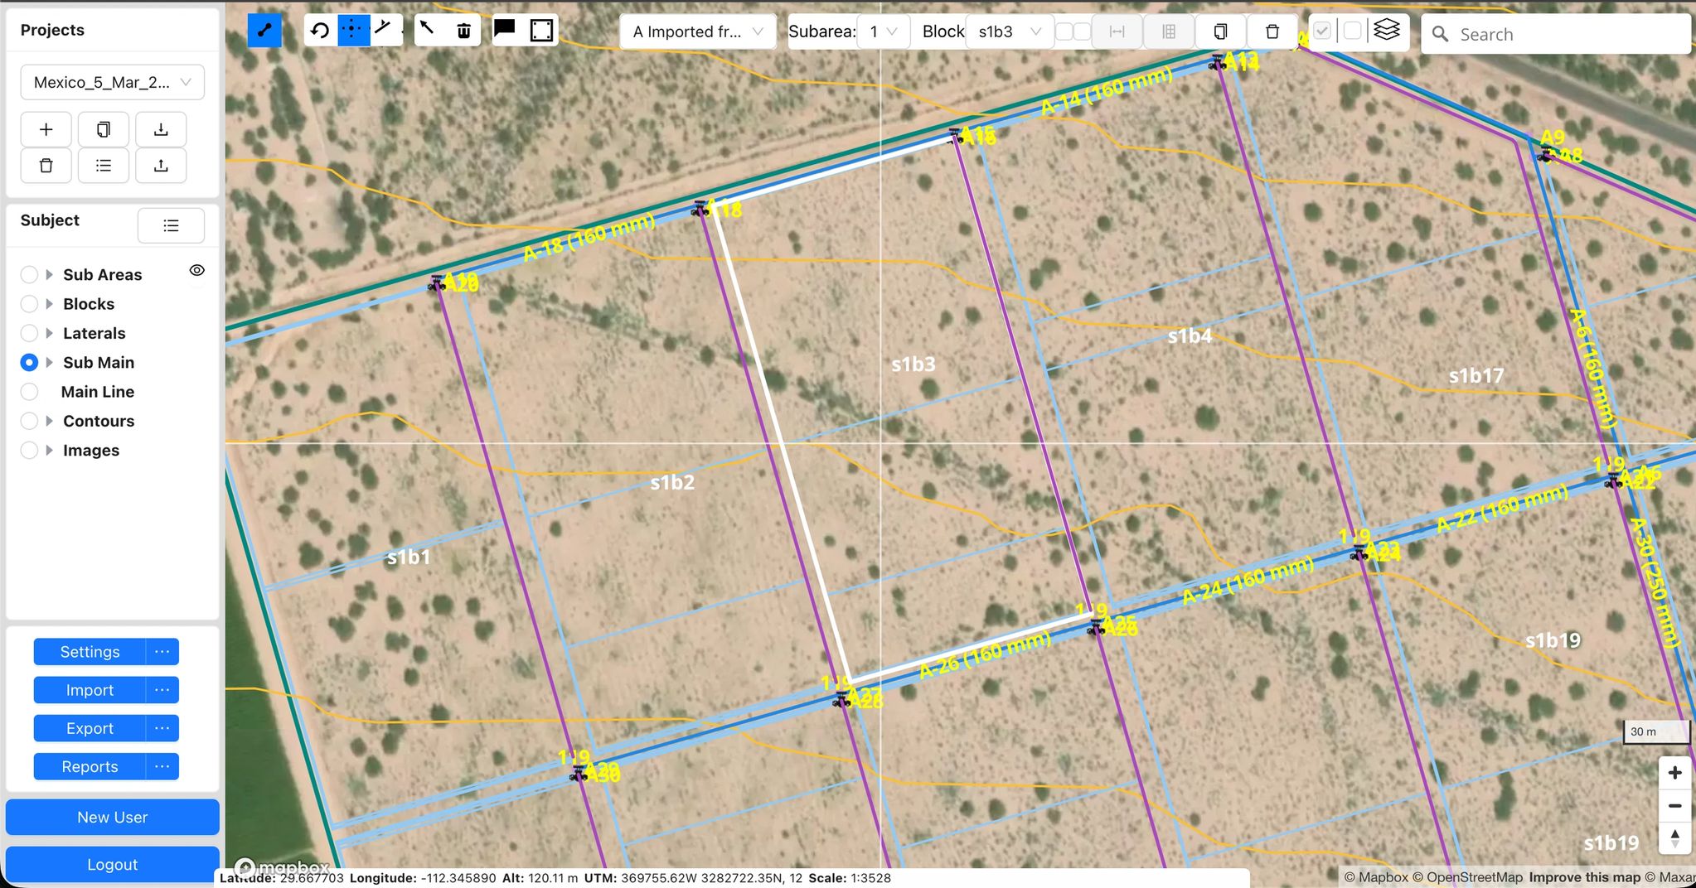Open Import more options ellipsis
1696x888 pixels.
(162, 690)
